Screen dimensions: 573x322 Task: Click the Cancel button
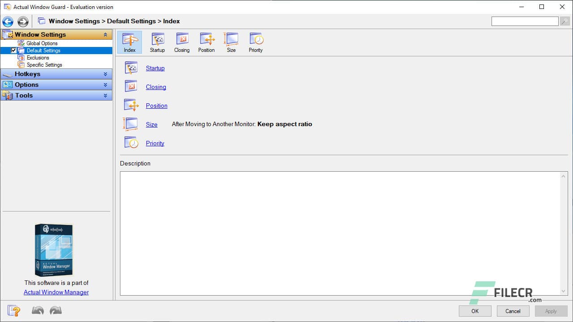pos(513,311)
